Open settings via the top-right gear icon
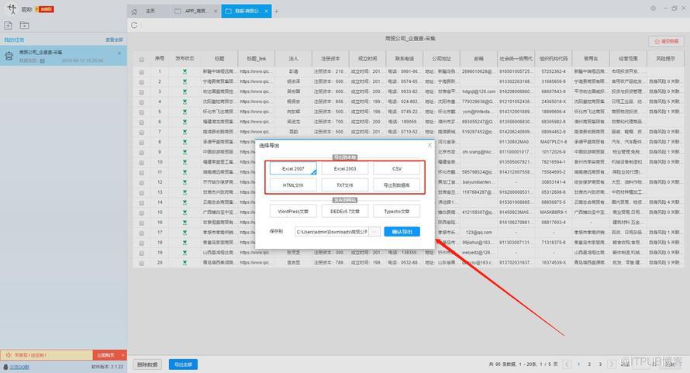The width and height of the screenshot is (690, 373). coord(653,9)
